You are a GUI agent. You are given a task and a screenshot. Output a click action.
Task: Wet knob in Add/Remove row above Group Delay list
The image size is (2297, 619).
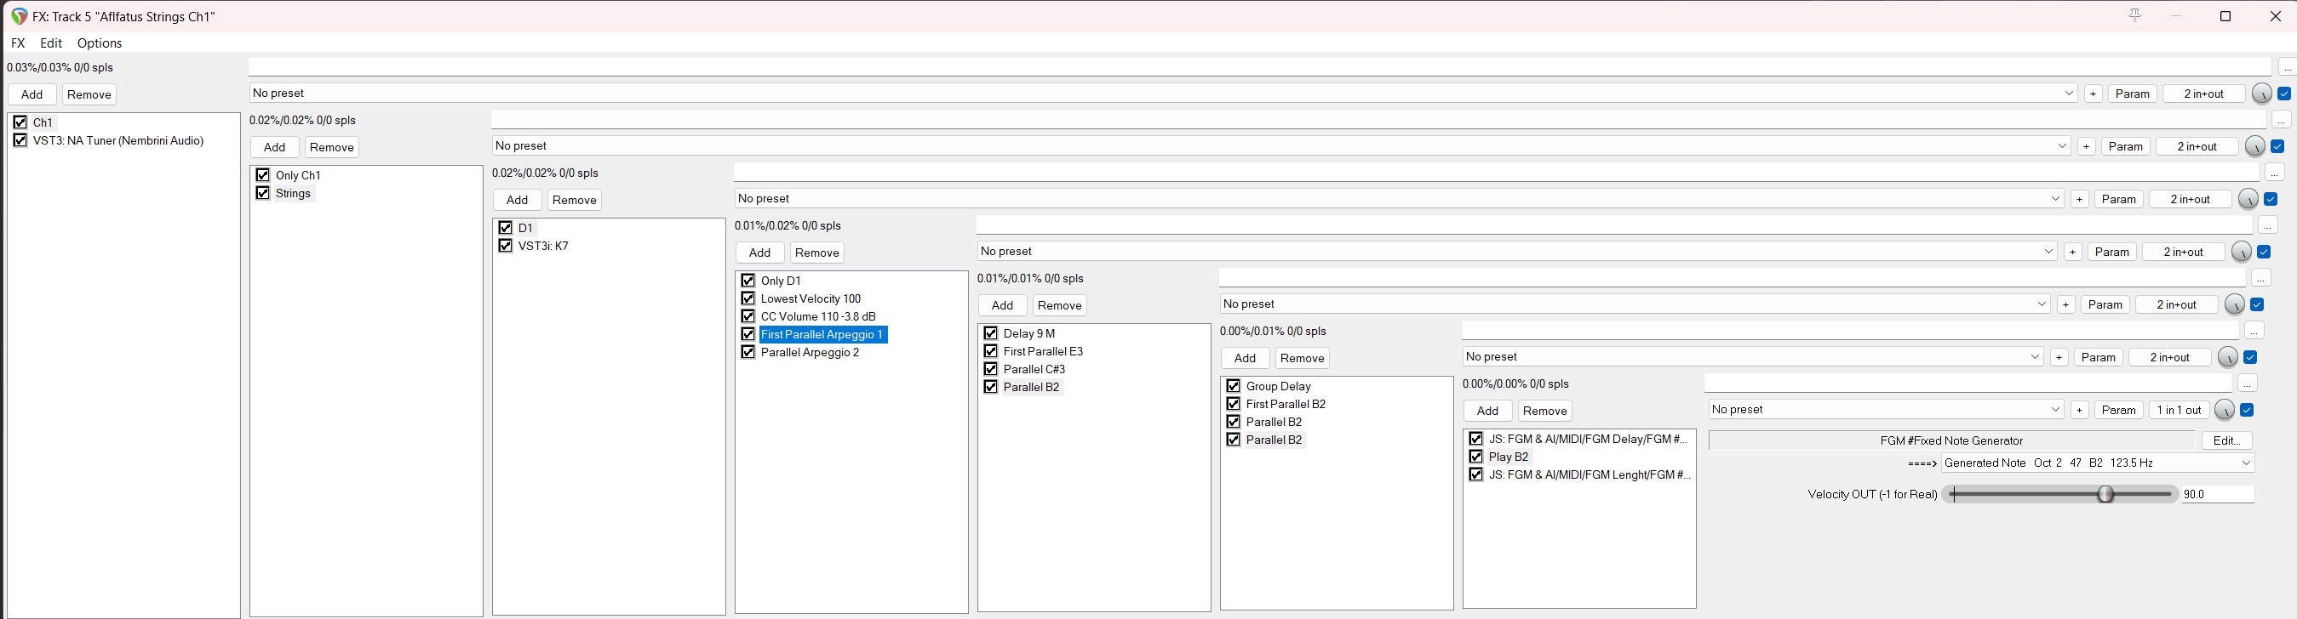[x=2227, y=357]
